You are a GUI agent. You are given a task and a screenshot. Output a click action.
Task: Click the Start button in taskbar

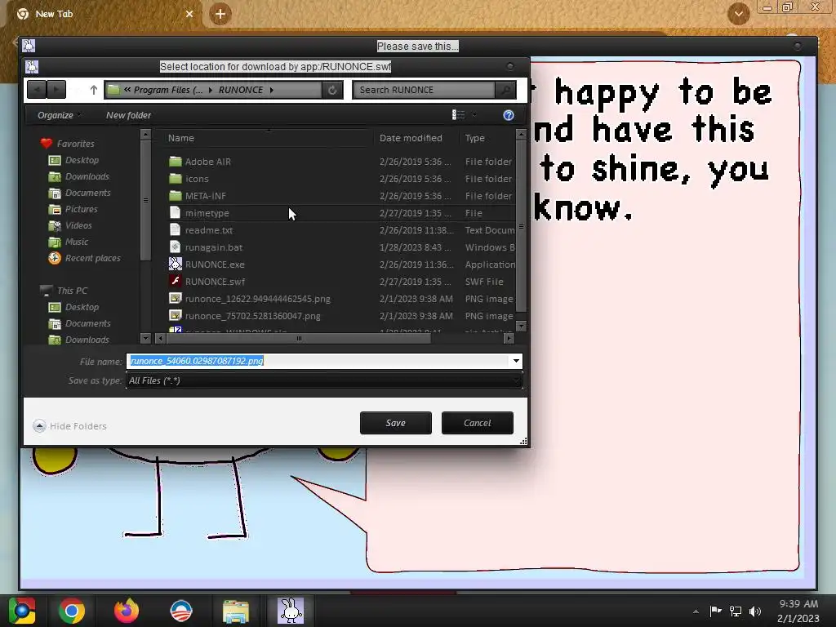tap(22, 611)
